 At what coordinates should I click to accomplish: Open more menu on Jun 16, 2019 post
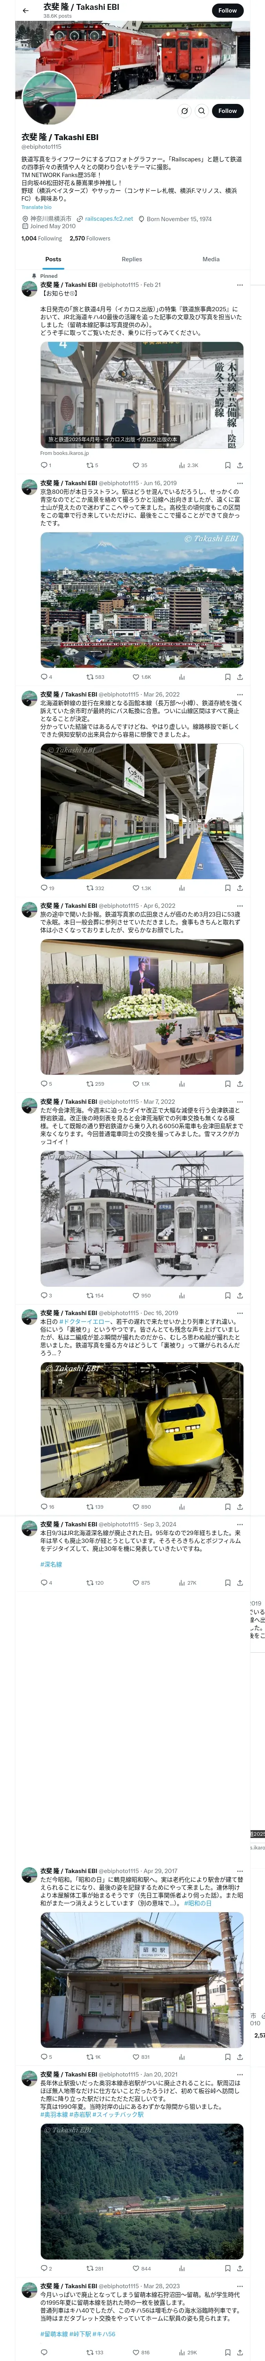(x=239, y=483)
